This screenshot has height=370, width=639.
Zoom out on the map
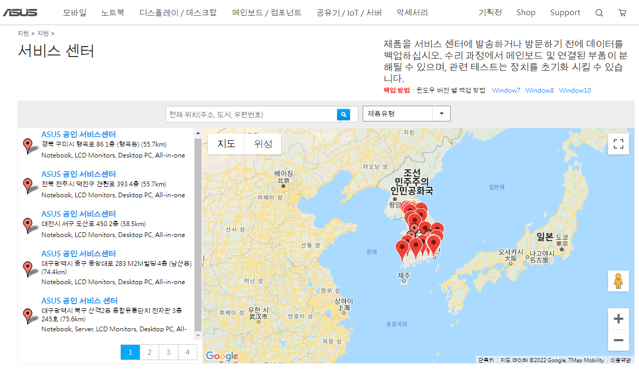tap(618, 340)
